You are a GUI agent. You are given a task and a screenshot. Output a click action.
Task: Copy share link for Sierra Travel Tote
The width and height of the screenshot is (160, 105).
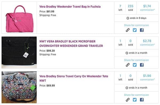pyautogui.click(x=127, y=100)
